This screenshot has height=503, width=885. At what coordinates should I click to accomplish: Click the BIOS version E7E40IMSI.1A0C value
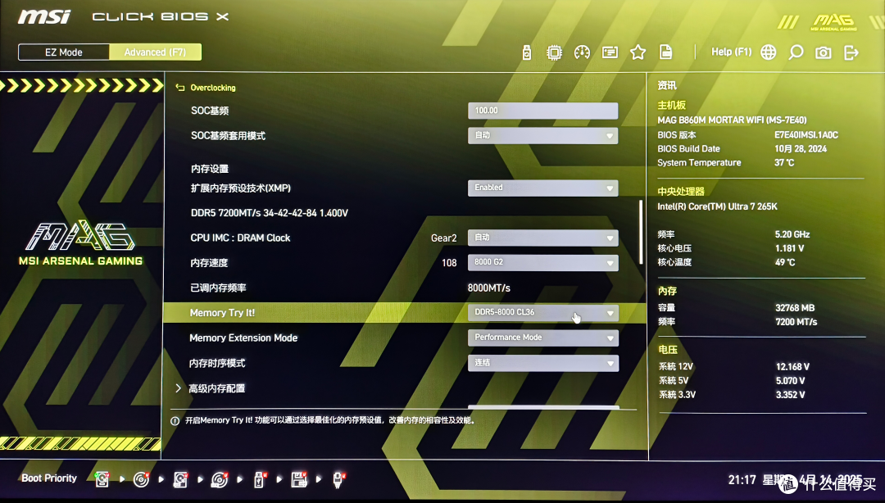click(x=806, y=135)
